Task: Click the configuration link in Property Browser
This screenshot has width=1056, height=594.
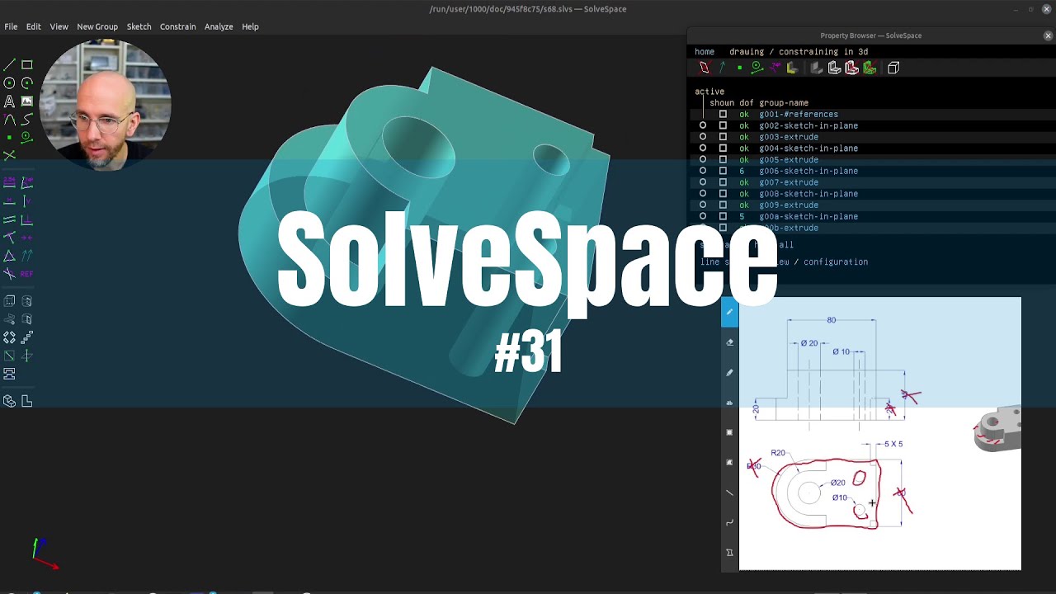Action: (x=836, y=262)
